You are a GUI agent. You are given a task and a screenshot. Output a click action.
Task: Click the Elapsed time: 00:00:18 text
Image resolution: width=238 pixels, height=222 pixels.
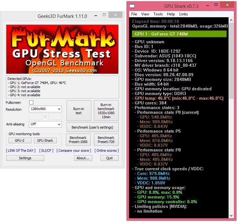[x=156, y=21]
